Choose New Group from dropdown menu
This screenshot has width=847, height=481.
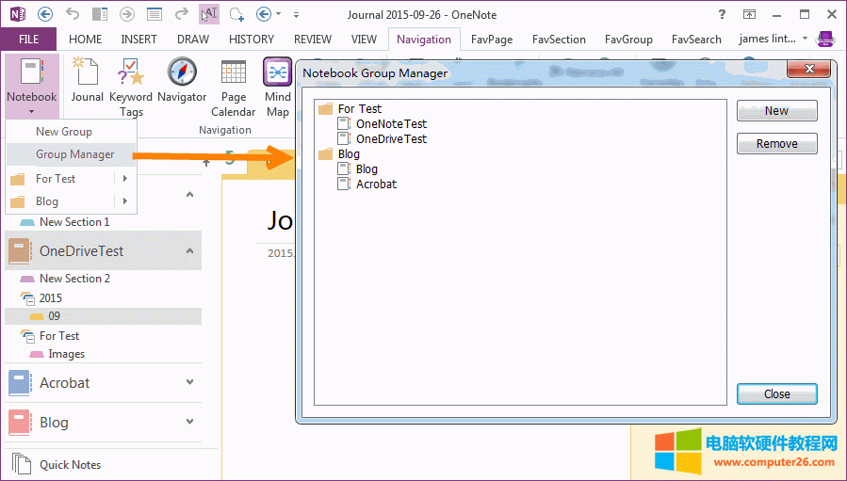(x=64, y=132)
